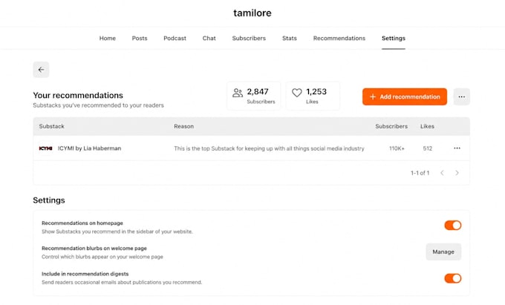Click the back arrow button
The image size is (505, 305).
(41, 70)
